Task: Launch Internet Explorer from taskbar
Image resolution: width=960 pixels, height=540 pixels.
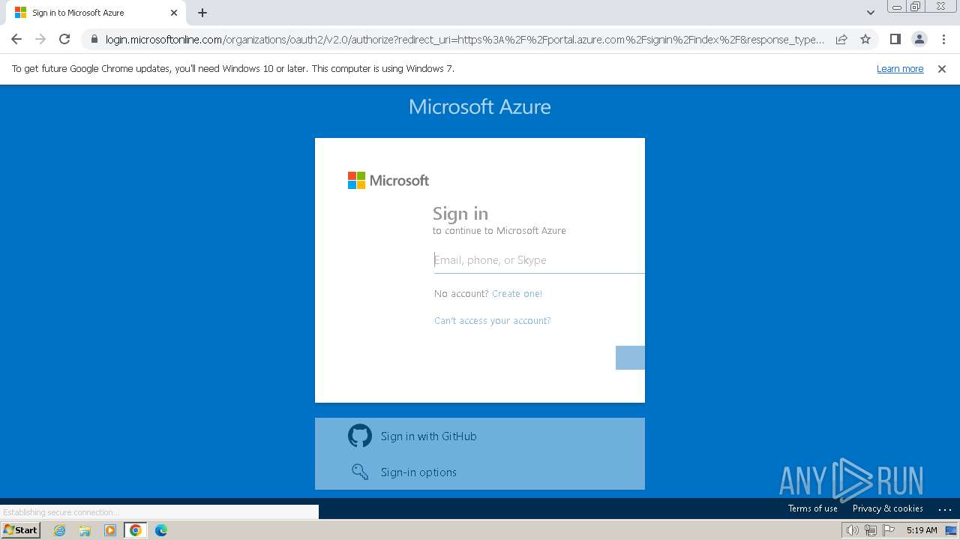Action: click(60, 530)
